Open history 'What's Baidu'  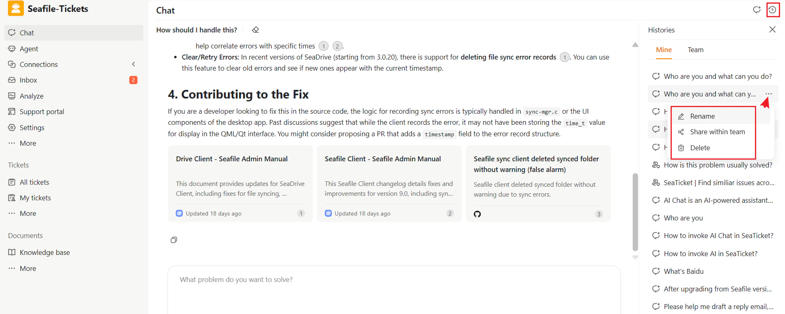[x=713, y=271]
